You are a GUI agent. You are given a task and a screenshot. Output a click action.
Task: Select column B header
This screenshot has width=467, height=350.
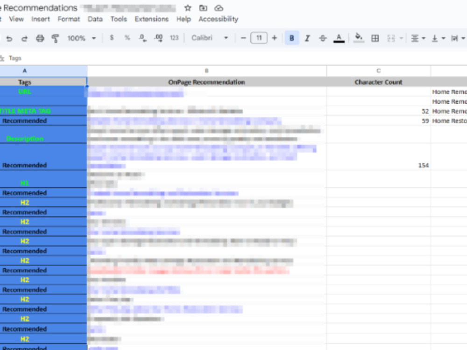pyautogui.click(x=207, y=71)
